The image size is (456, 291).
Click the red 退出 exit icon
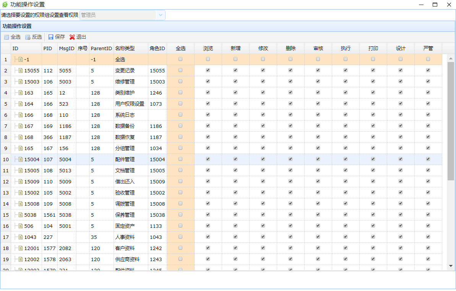72,37
